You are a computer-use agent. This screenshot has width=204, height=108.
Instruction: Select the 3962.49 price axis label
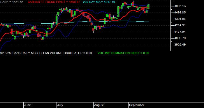[180, 44]
